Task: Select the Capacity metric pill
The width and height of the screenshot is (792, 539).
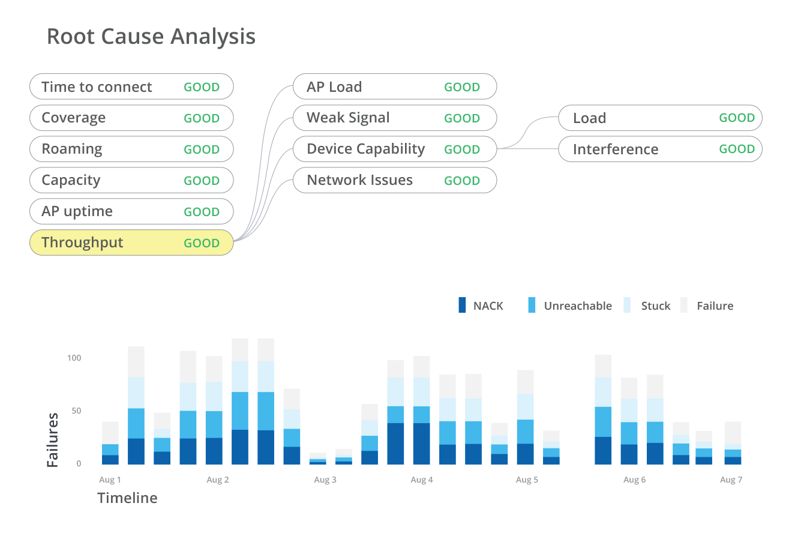Action: 131,180
